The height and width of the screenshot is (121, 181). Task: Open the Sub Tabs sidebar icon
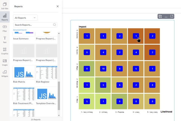click(x=5, y=5)
